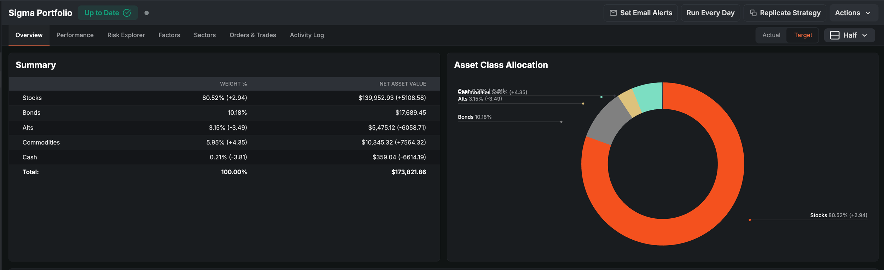The height and width of the screenshot is (270, 884).
Task: Click the Alts label marker dot on the chart
Action: [583, 104]
